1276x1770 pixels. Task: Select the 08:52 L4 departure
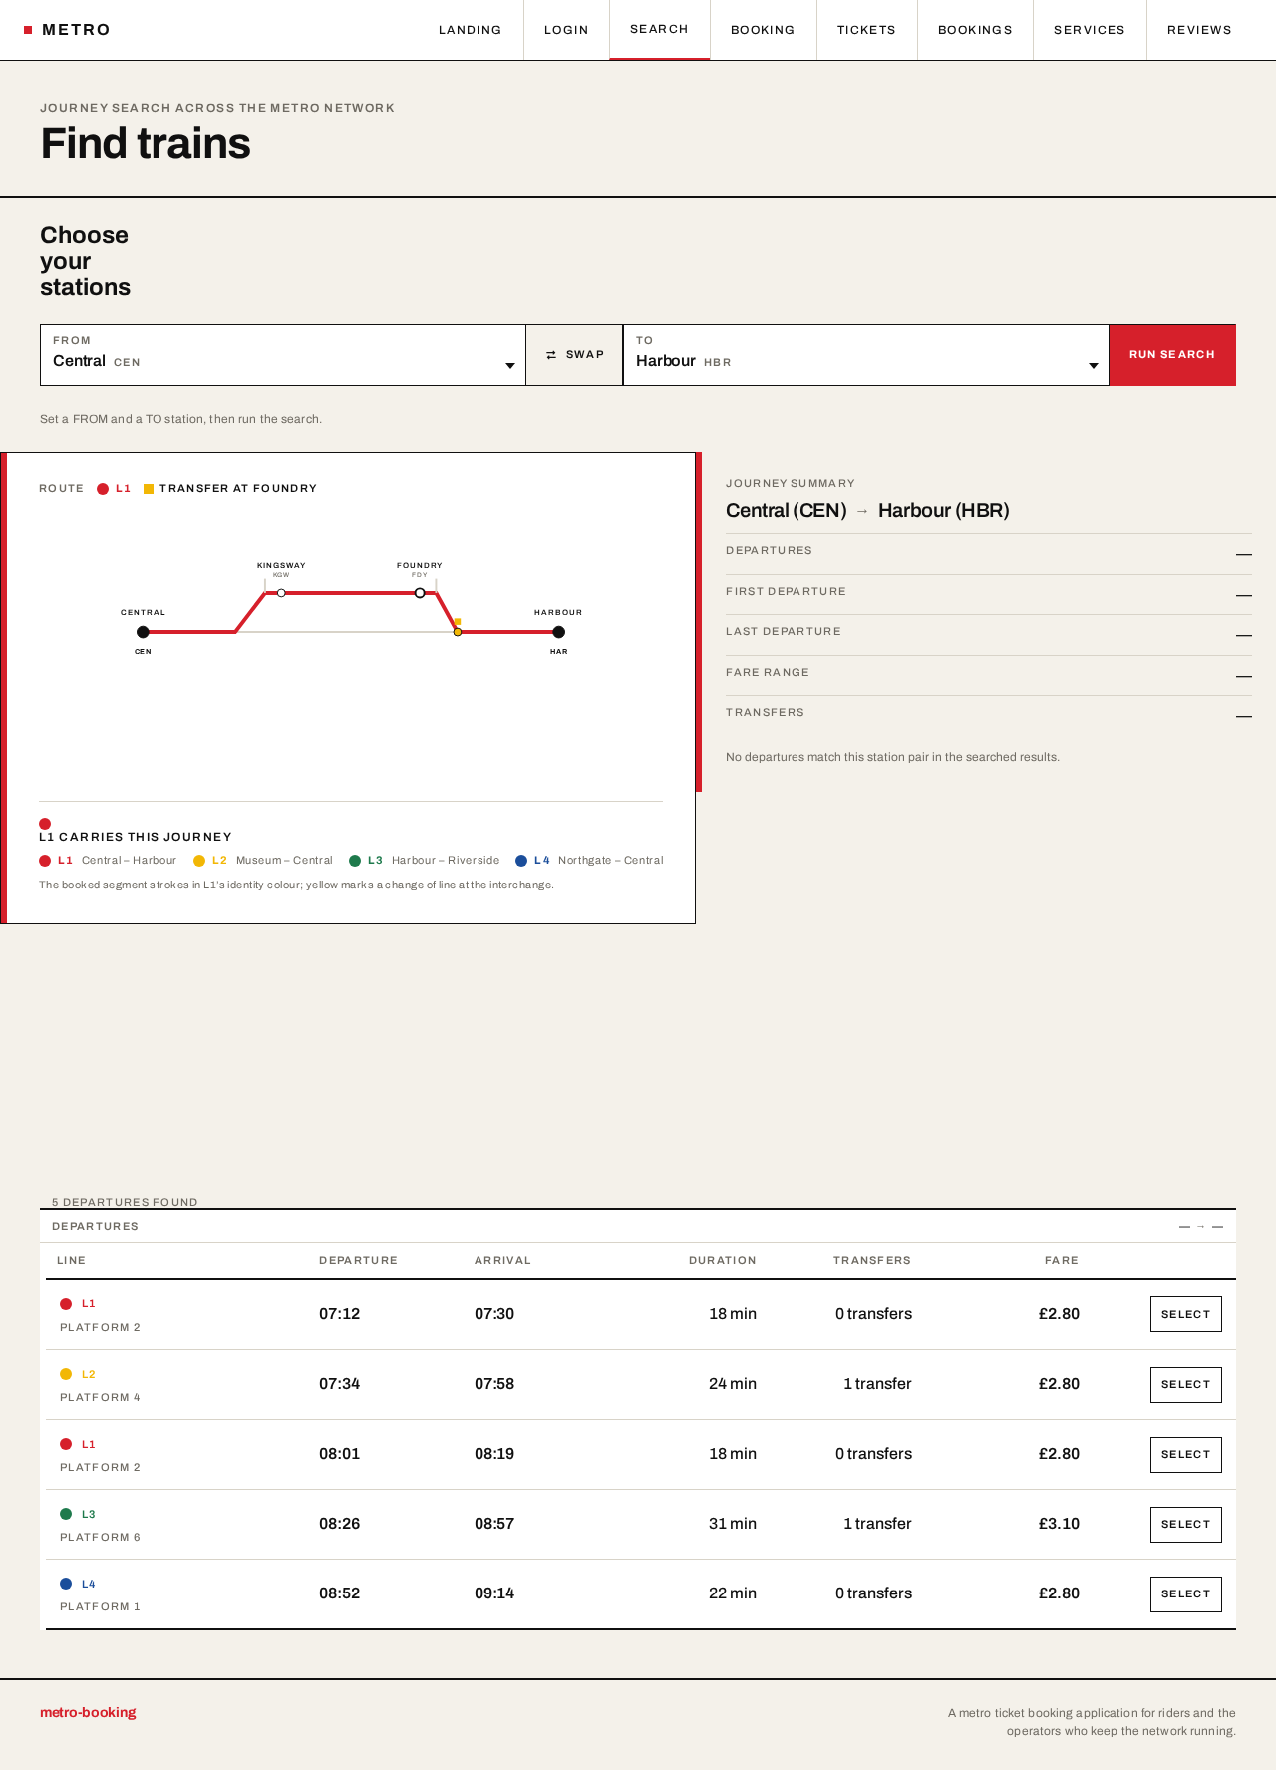(x=1185, y=1593)
